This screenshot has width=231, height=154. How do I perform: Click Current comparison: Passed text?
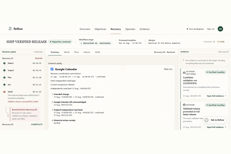62,85
